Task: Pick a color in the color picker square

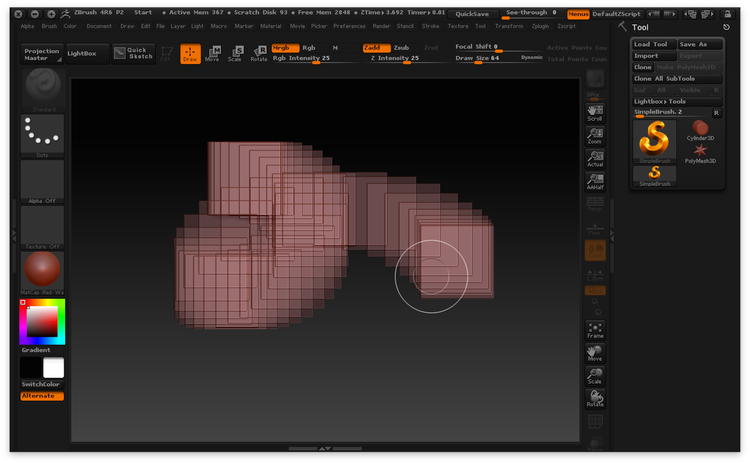Action: (x=42, y=321)
